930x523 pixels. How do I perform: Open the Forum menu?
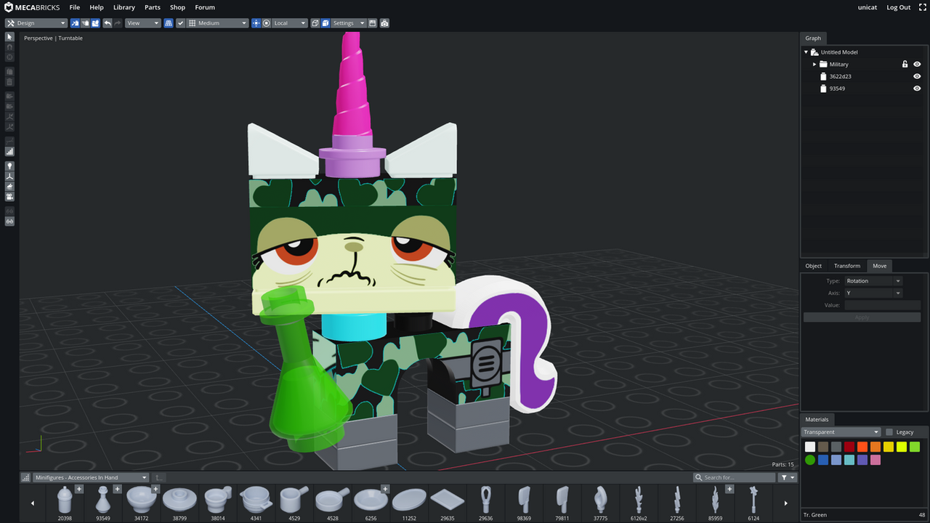tap(205, 7)
